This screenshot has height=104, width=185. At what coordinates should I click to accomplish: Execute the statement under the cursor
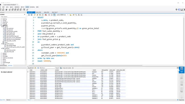point(37,15)
